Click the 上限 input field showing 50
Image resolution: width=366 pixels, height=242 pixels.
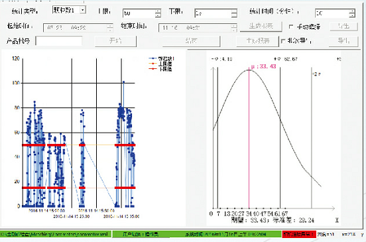139,13
